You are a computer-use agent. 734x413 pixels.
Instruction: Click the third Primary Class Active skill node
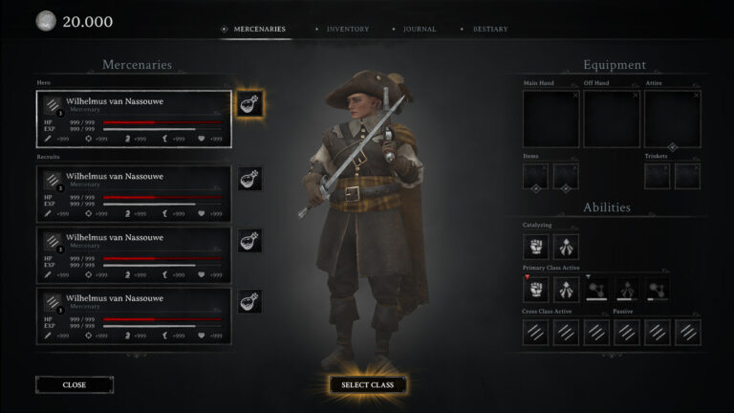click(x=596, y=290)
